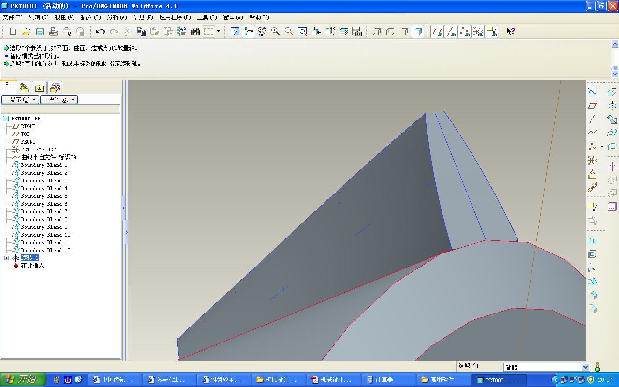
Task: Select the Datum Axis tool in right toolbar
Action: tap(592, 119)
